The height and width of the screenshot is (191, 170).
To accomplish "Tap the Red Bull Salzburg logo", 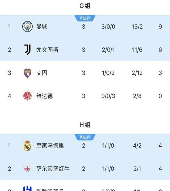I will (x=27, y=169).
